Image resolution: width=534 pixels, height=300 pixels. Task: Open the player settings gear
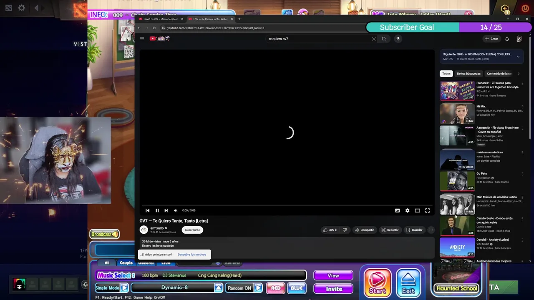click(x=407, y=210)
